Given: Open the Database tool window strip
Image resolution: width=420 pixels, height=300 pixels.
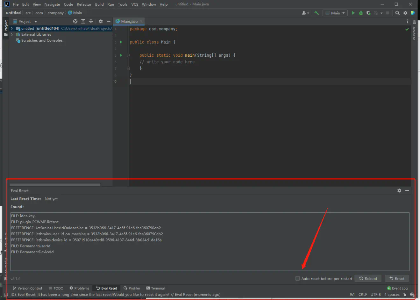Looking at the screenshot, I should pyautogui.click(x=414, y=31).
